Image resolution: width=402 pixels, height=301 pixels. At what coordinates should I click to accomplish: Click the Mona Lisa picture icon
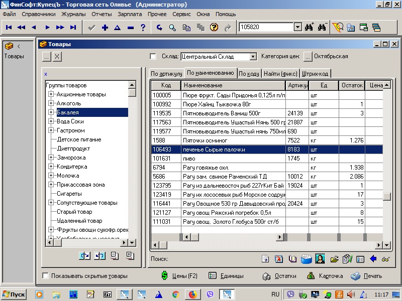pyautogui.click(x=320, y=259)
